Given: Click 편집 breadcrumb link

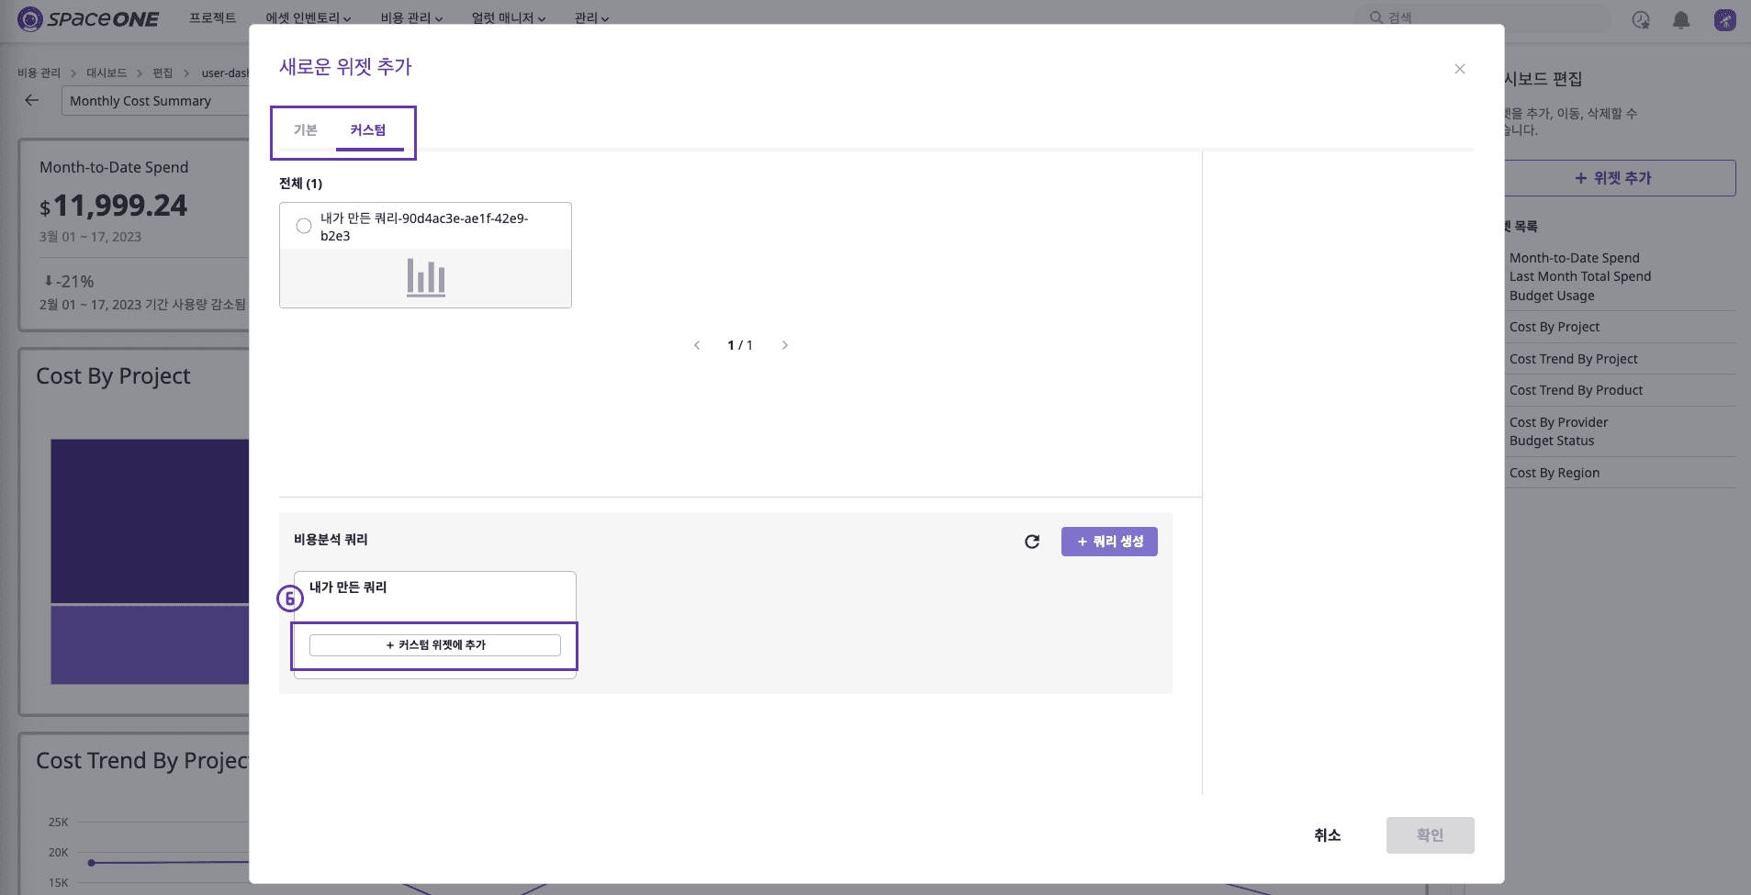Looking at the screenshot, I should tap(163, 73).
